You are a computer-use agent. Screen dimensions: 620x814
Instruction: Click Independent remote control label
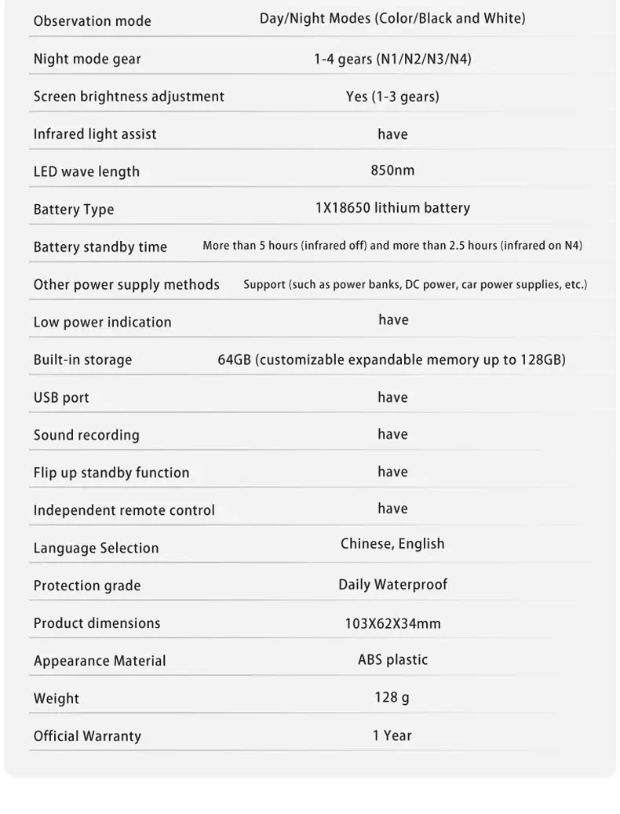coord(124,510)
